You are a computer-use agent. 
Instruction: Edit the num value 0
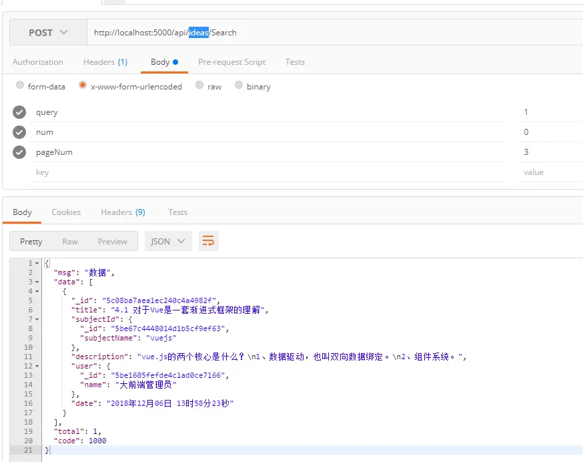point(550,132)
